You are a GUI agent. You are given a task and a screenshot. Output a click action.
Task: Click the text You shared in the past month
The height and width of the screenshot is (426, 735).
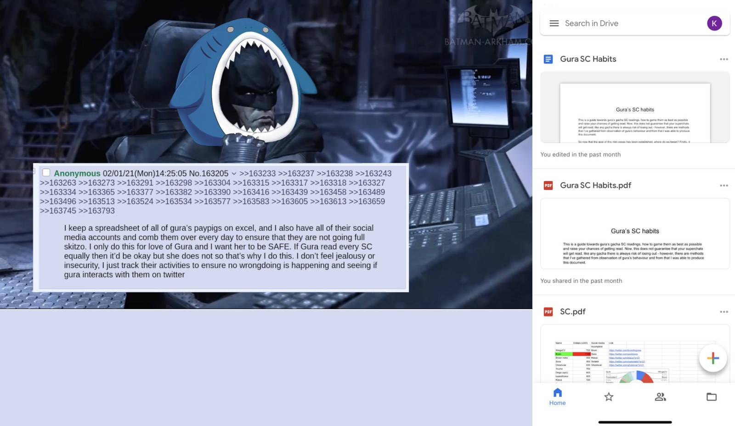(581, 281)
